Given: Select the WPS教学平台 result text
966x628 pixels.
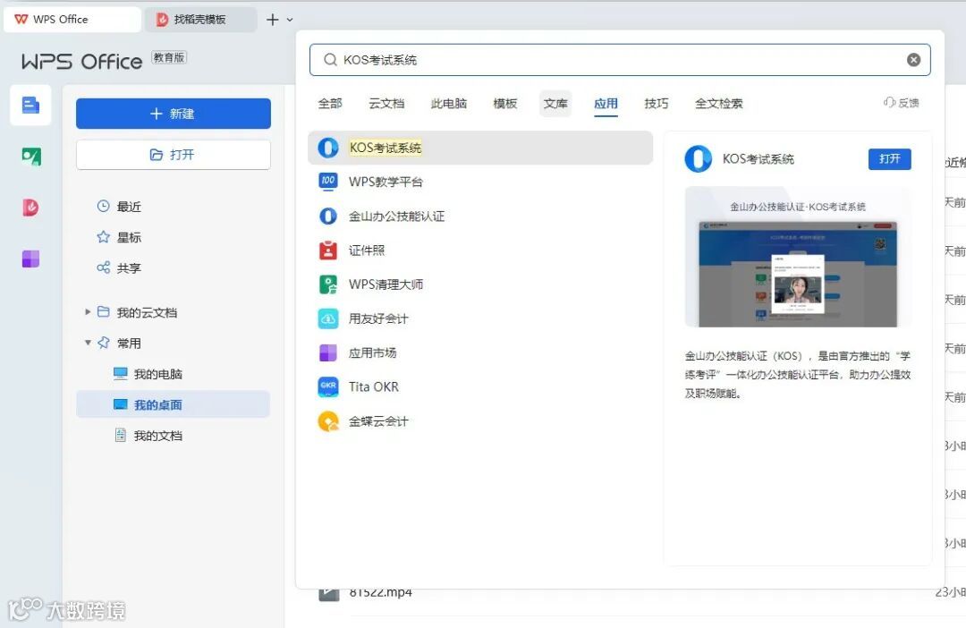Looking at the screenshot, I should coord(386,182).
